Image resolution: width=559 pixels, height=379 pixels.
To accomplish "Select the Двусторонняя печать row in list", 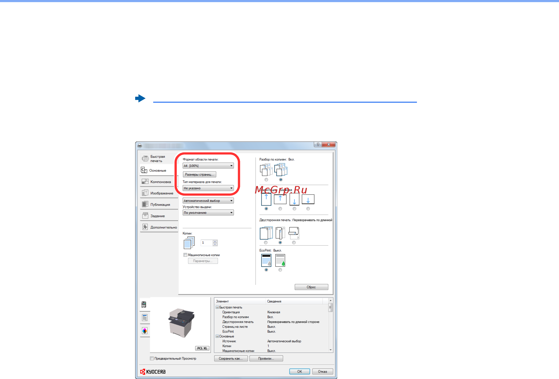I will pyautogui.click(x=271, y=322).
